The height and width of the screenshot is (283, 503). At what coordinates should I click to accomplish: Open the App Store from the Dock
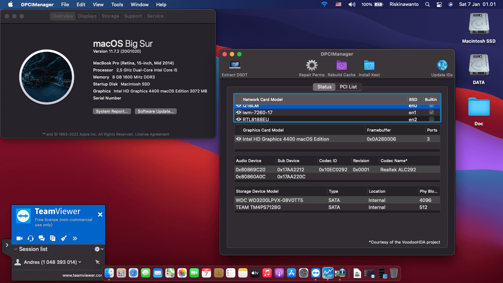tap(291, 273)
